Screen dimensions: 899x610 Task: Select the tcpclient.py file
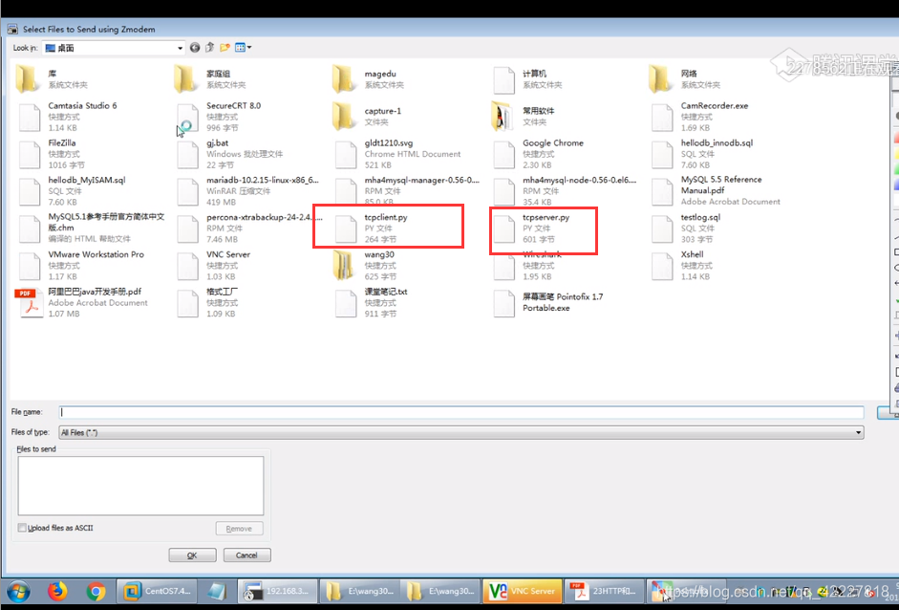point(372,229)
